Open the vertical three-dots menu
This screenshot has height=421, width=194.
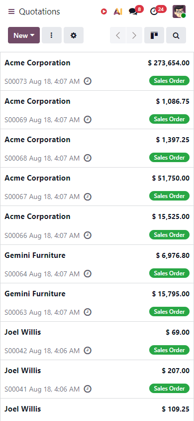[52, 35]
